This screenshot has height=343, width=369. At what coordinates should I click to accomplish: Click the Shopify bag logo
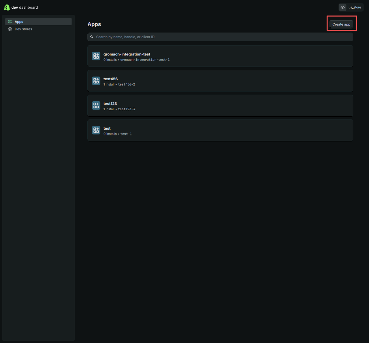7,7
